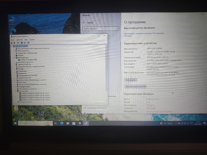The height and width of the screenshot is (155, 207).
Task: Click the Главная home icon in Settings
Action: 84,23
